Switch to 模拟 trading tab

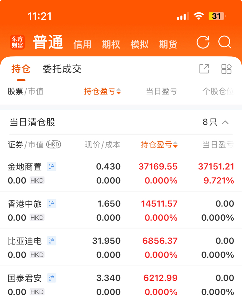(x=139, y=45)
